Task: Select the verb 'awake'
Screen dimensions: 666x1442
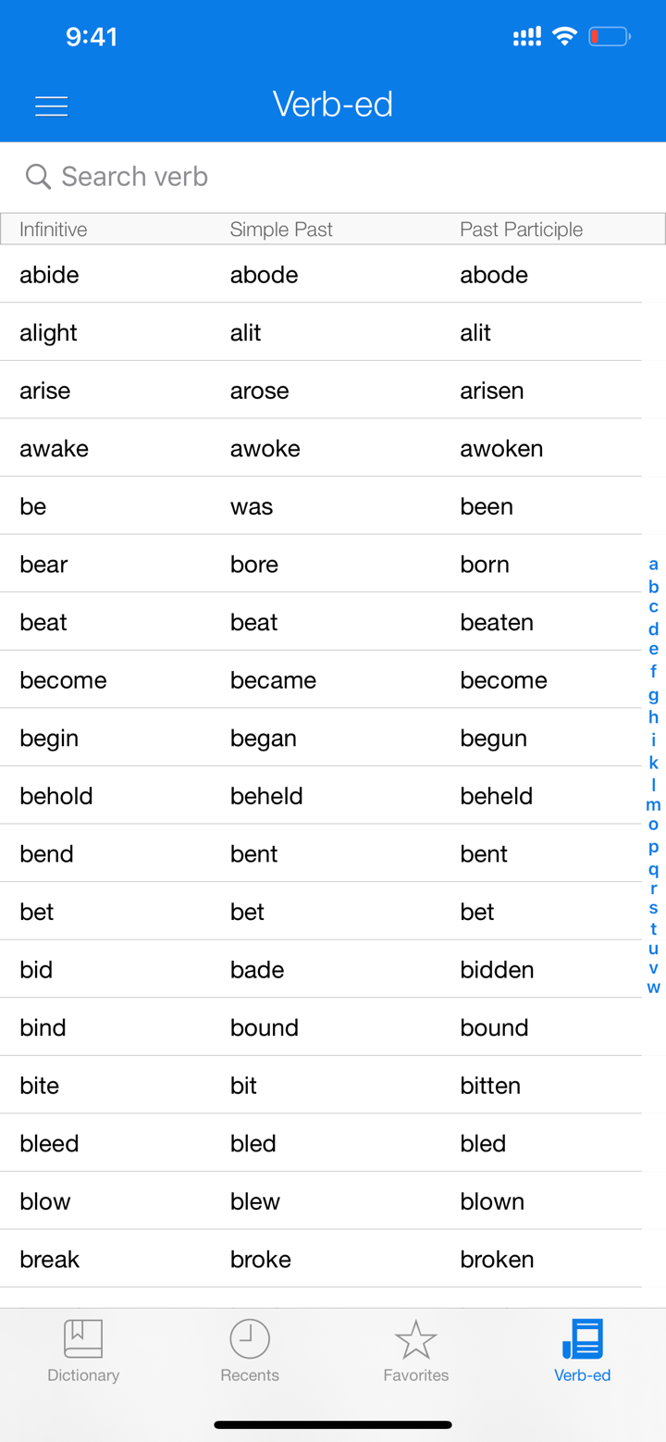Action: coord(54,448)
